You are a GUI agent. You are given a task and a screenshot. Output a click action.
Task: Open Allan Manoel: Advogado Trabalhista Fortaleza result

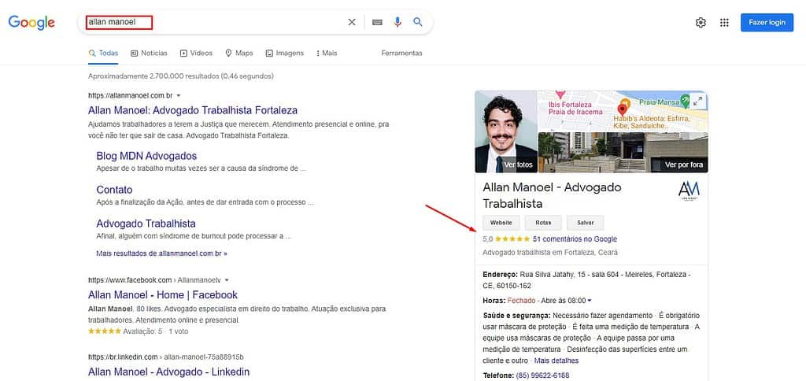tap(193, 110)
